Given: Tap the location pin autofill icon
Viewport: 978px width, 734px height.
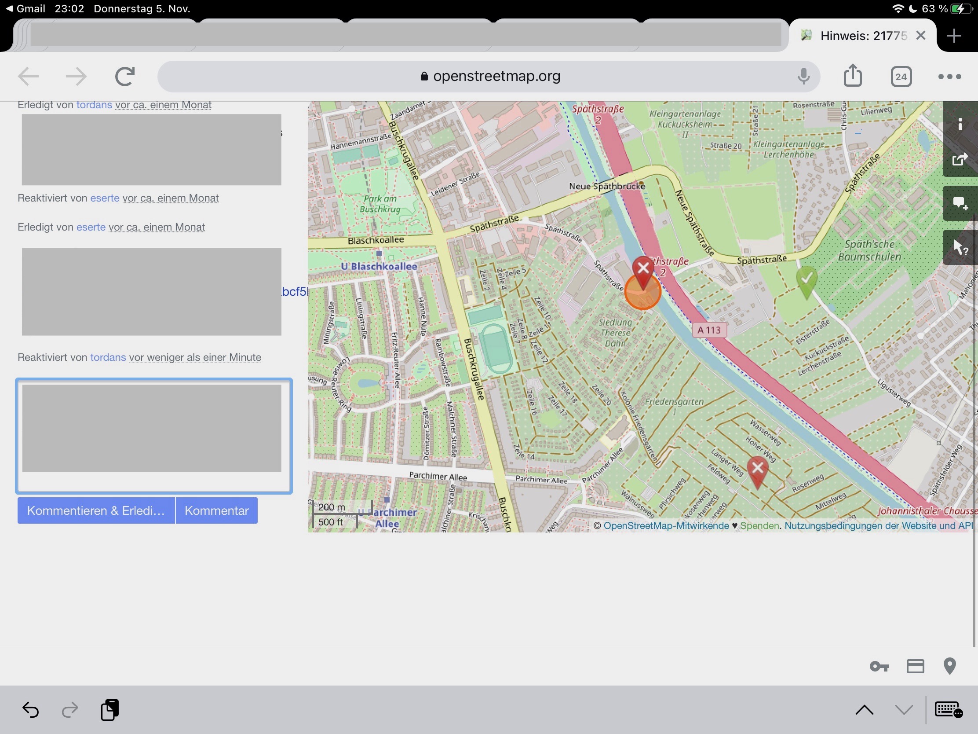Looking at the screenshot, I should 949,666.
